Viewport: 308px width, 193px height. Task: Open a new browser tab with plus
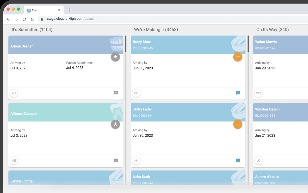[70, 10]
